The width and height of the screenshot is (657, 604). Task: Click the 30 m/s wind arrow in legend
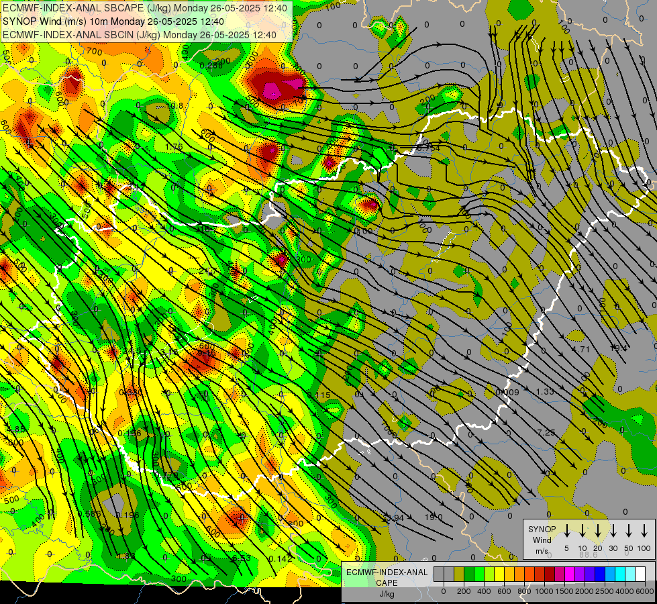click(613, 530)
